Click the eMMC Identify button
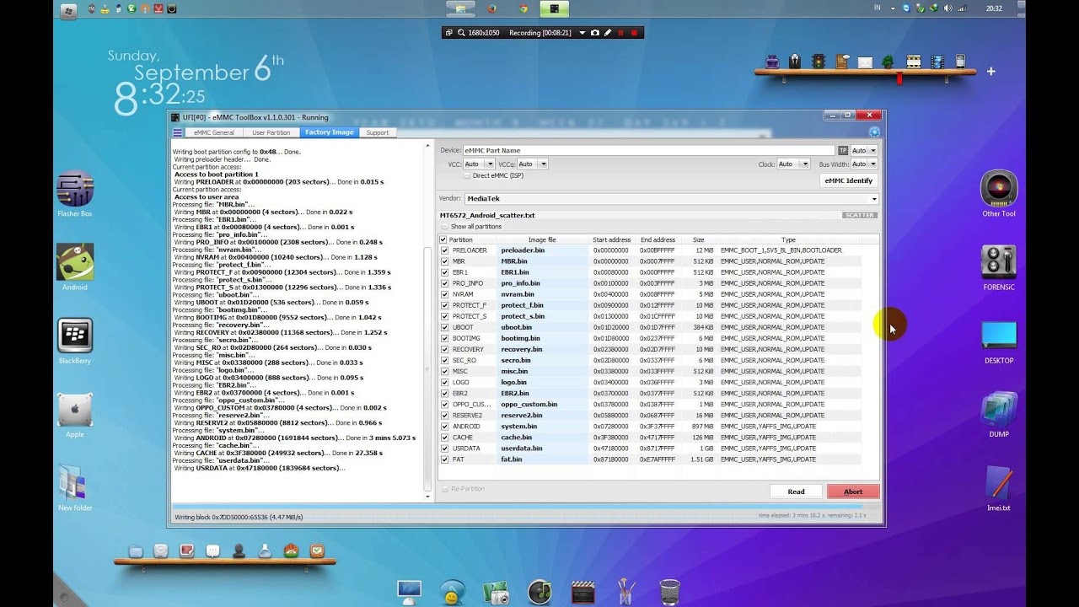The image size is (1079, 607). [848, 180]
